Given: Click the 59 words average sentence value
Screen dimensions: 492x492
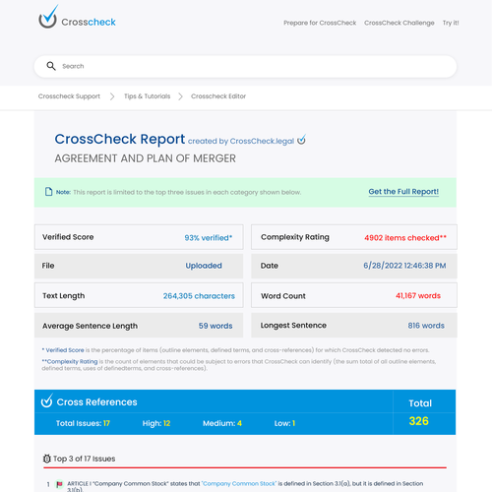Looking at the screenshot, I should pos(215,326).
